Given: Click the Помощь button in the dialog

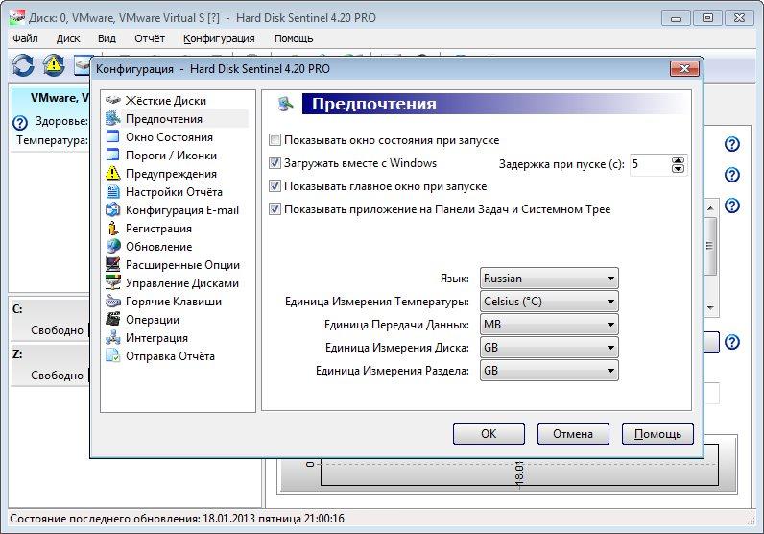Looking at the screenshot, I should [x=657, y=433].
